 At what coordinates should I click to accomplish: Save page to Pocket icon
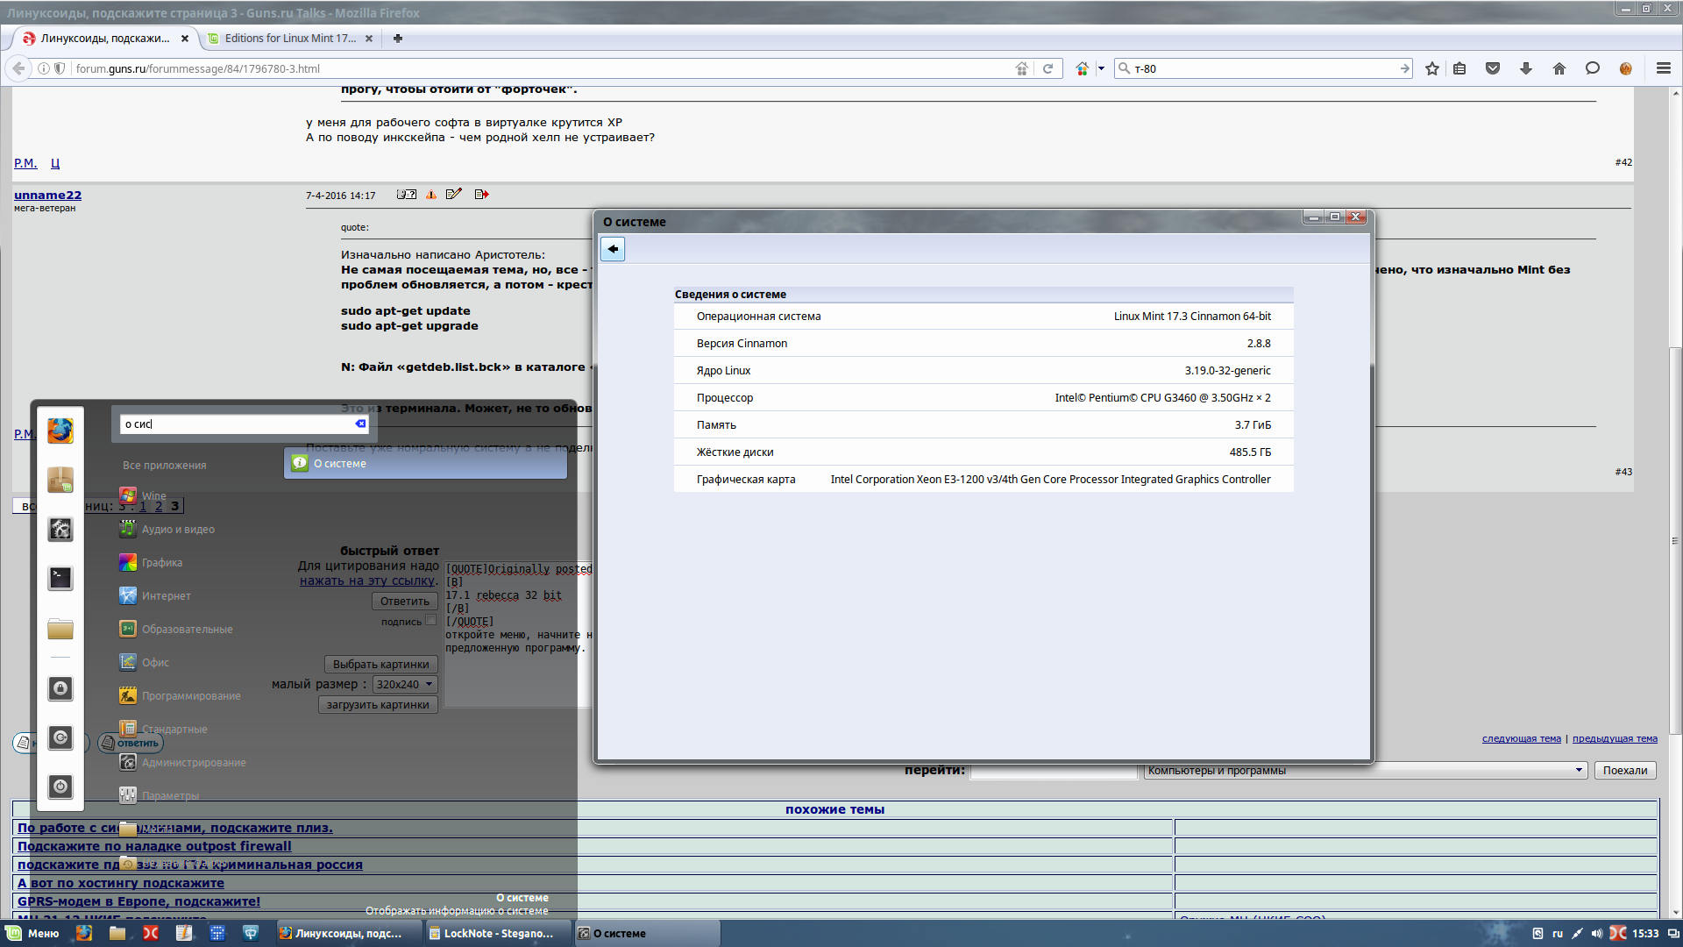pyautogui.click(x=1493, y=68)
